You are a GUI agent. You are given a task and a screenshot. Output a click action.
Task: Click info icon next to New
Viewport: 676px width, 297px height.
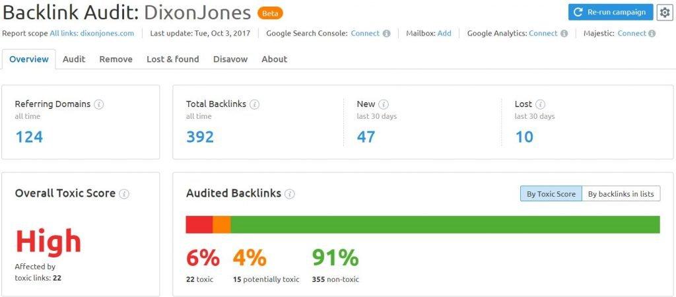(x=384, y=104)
